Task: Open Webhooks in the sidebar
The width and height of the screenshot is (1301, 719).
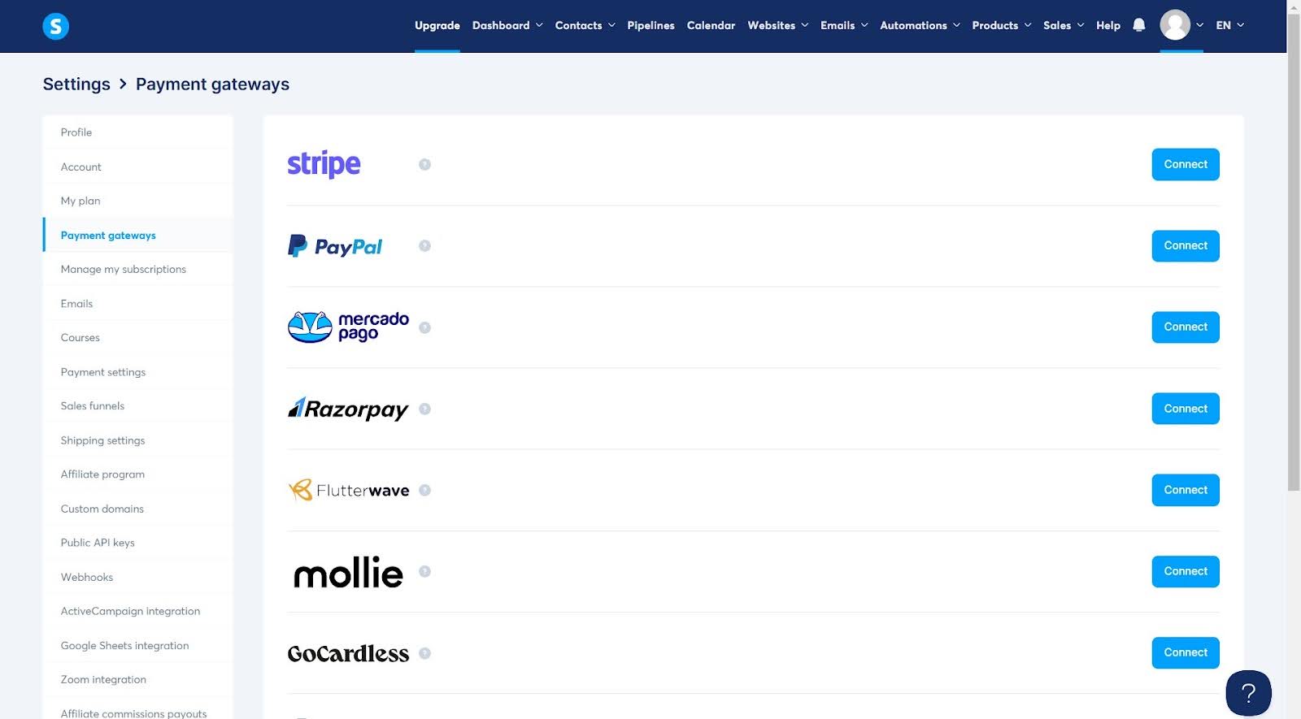Action: point(137,577)
